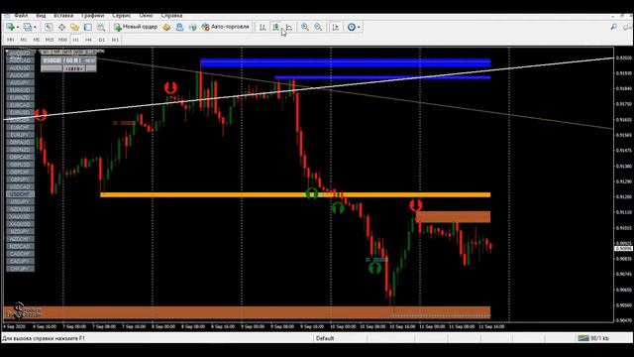This screenshot has height=357, width=634.
Task: Open the Сервис menu
Action: point(121,16)
